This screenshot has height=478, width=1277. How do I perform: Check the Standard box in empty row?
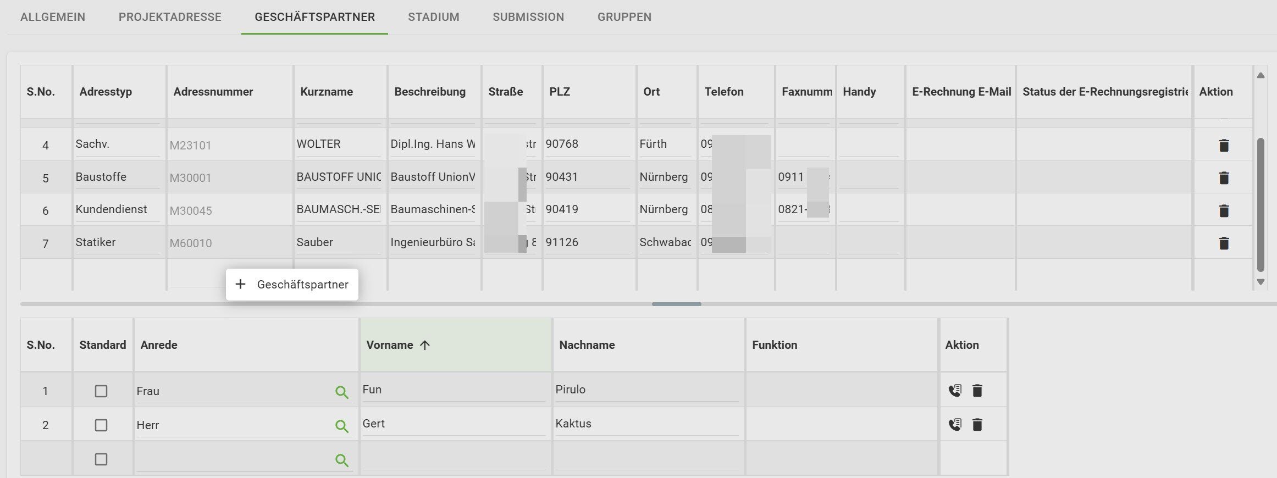pyautogui.click(x=101, y=459)
